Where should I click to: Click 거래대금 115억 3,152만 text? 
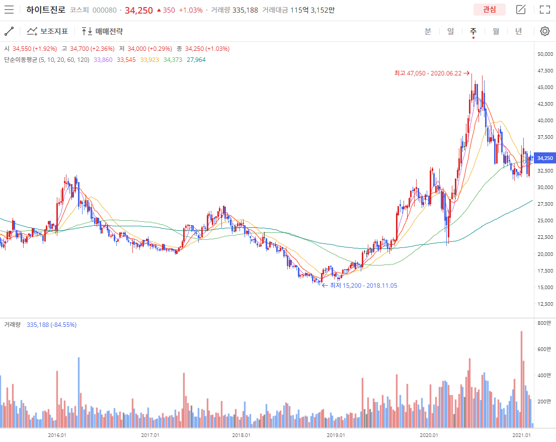click(x=298, y=10)
